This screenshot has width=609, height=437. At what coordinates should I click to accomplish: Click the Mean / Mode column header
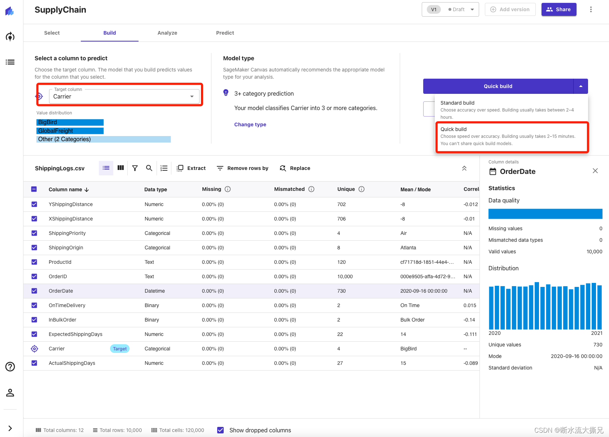(x=416, y=189)
